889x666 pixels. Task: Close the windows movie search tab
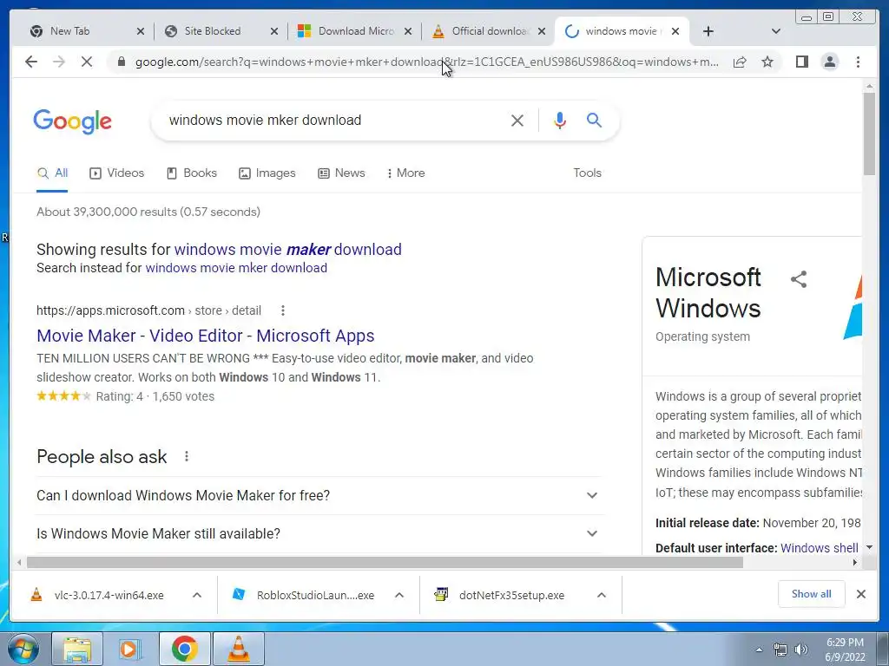(x=675, y=32)
